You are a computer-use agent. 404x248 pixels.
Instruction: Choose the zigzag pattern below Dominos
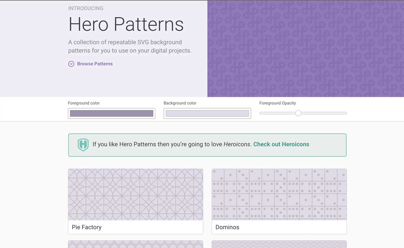click(279, 244)
